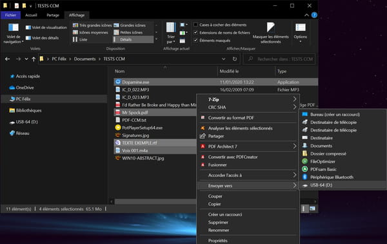Send to Bureau (créer un raccourci)
The width and height of the screenshot is (387, 244).
click(342, 114)
